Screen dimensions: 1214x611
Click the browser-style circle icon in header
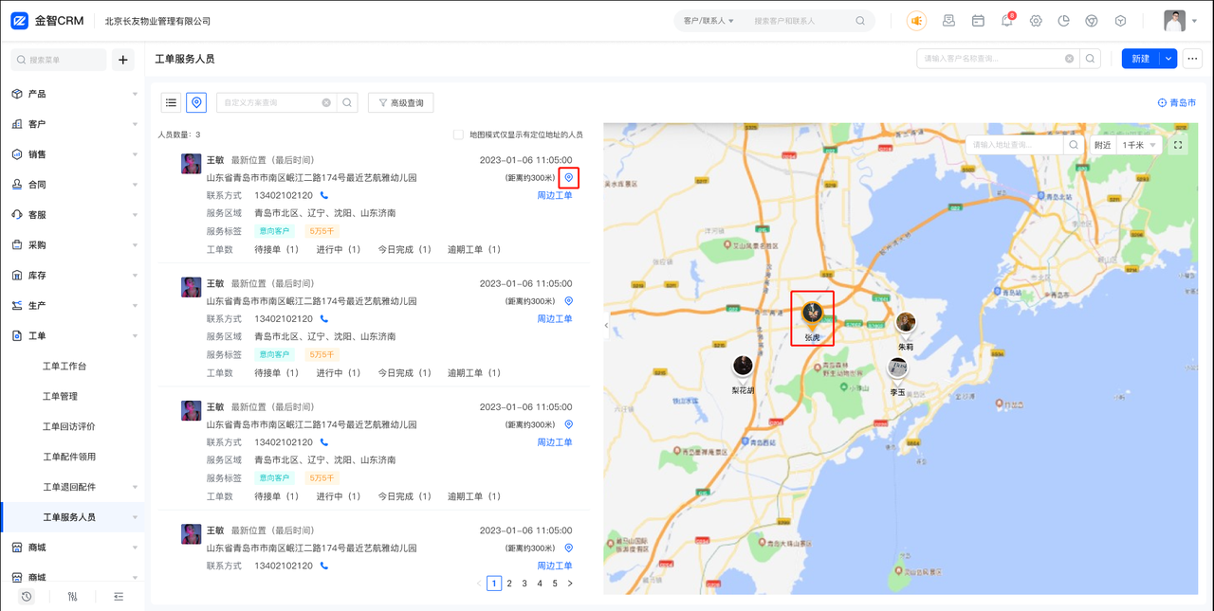click(1092, 21)
